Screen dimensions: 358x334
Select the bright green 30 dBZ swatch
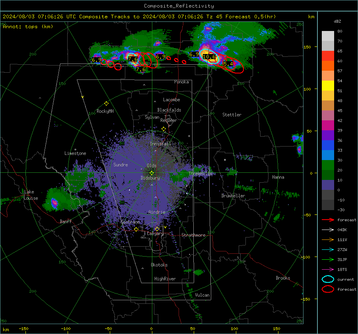point(328,165)
